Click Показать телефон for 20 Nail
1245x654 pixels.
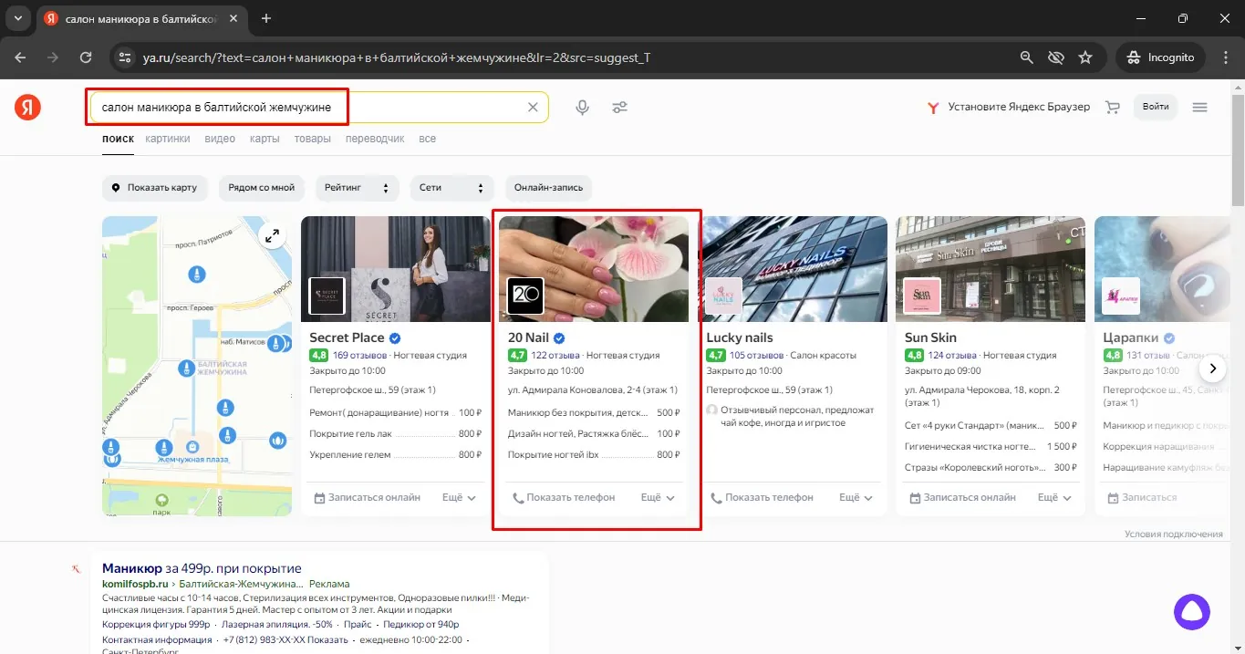564,498
